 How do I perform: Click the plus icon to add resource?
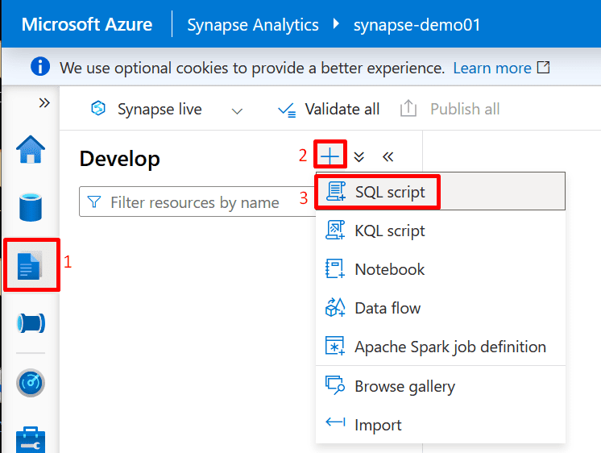(330, 156)
